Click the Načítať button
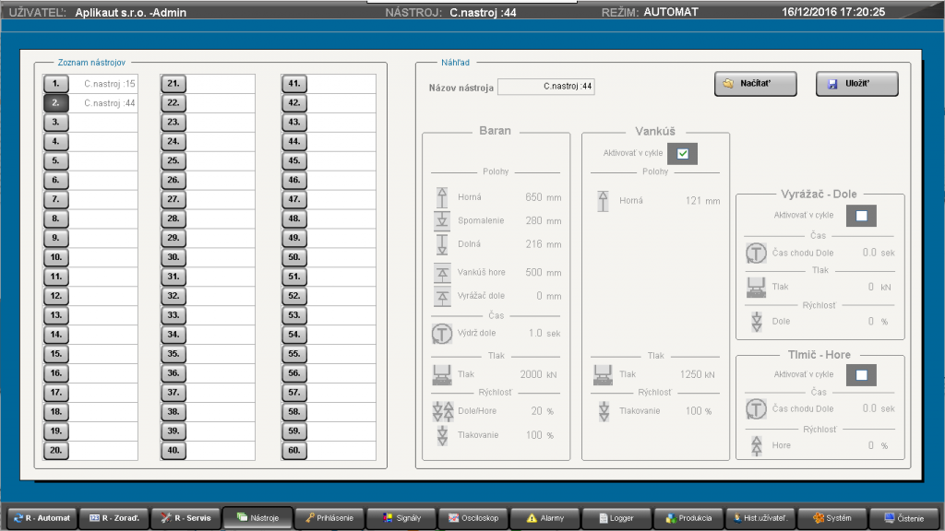The image size is (945, 531). pyautogui.click(x=755, y=84)
